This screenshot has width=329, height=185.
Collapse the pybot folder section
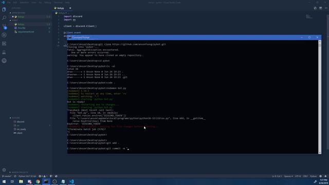pyautogui.click(x=14, y=21)
